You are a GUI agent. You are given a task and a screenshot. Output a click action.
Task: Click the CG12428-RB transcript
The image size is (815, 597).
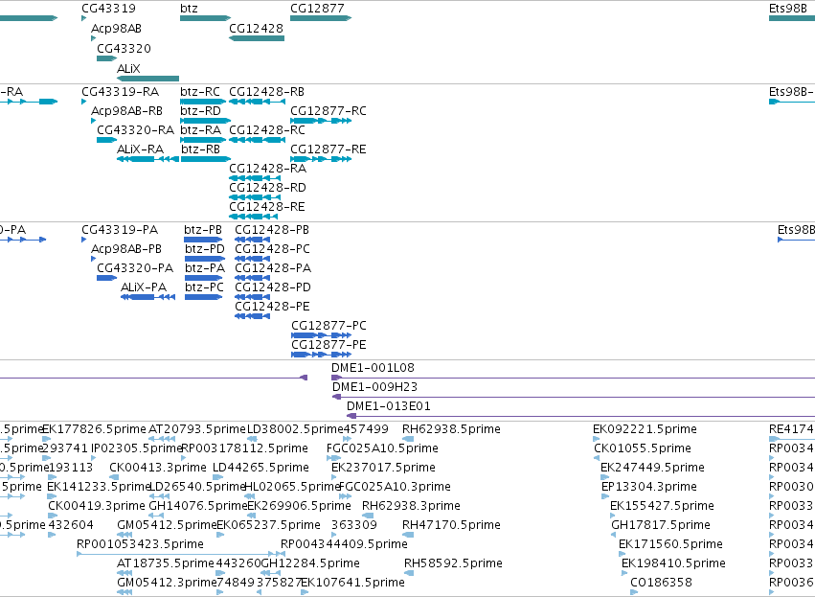[x=257, y=102]
